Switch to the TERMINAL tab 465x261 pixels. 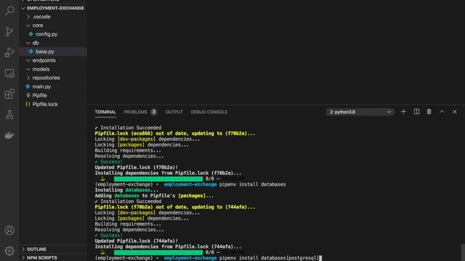(105, 112)
